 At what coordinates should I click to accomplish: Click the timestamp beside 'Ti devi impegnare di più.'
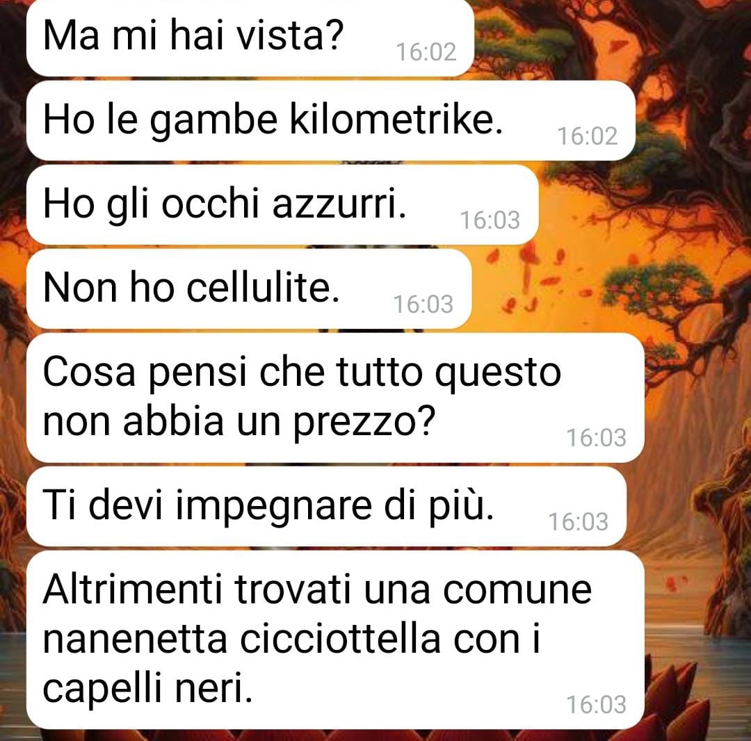click(x=579, y=522)
